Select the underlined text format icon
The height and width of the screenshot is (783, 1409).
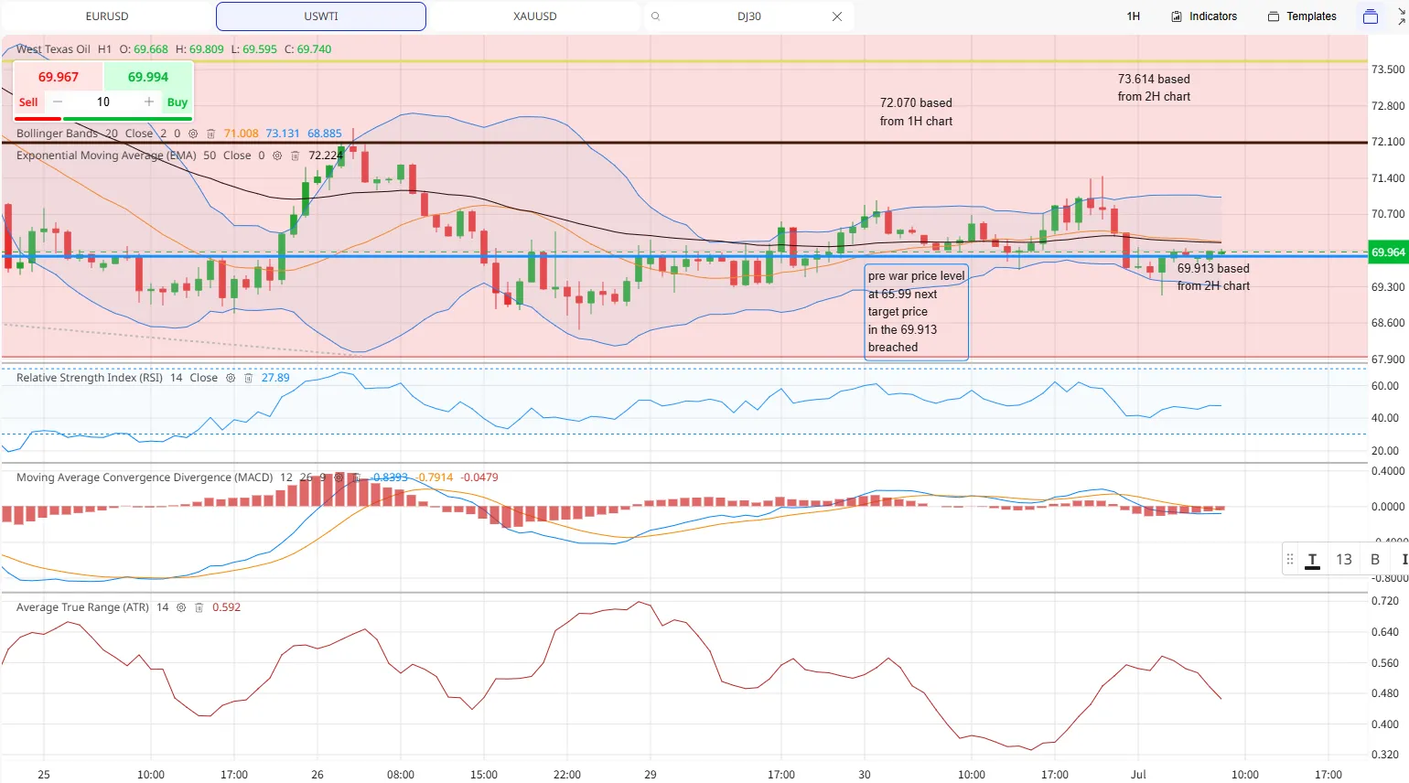(1312, 560)
